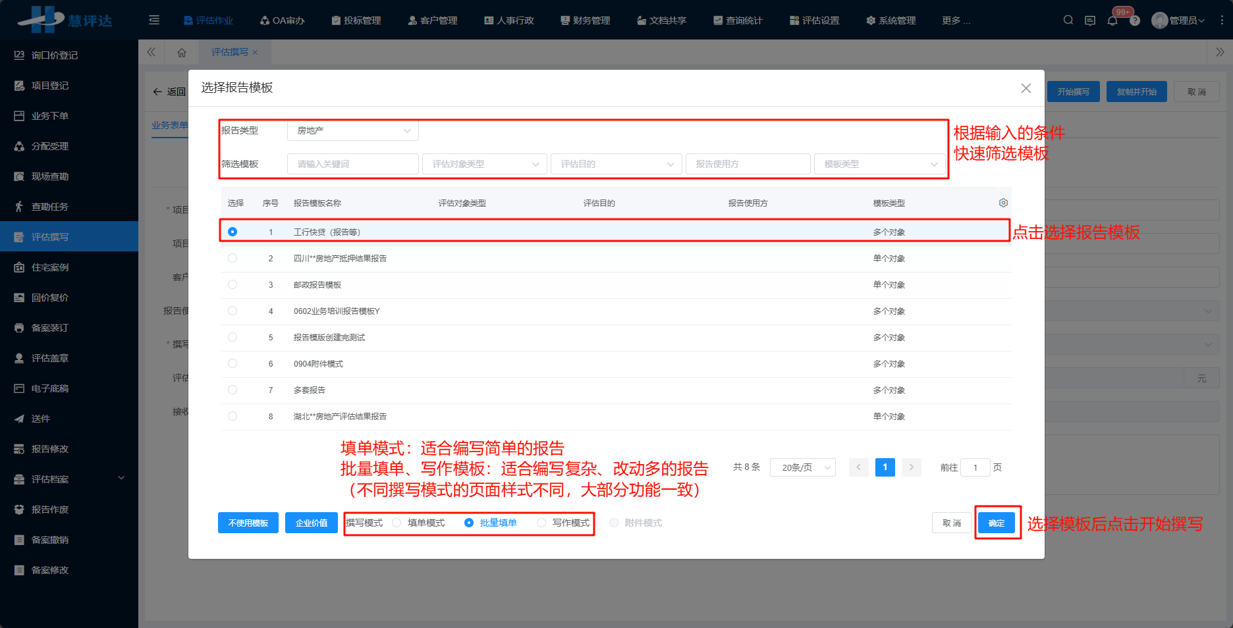The image size is (1233, 628).
Task: Expand the 评估对象类型 filter dropdown
Action: 484,164
